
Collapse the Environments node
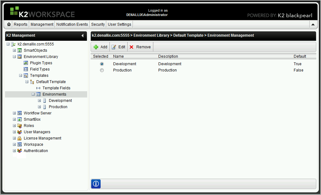(x=33, y=94)
